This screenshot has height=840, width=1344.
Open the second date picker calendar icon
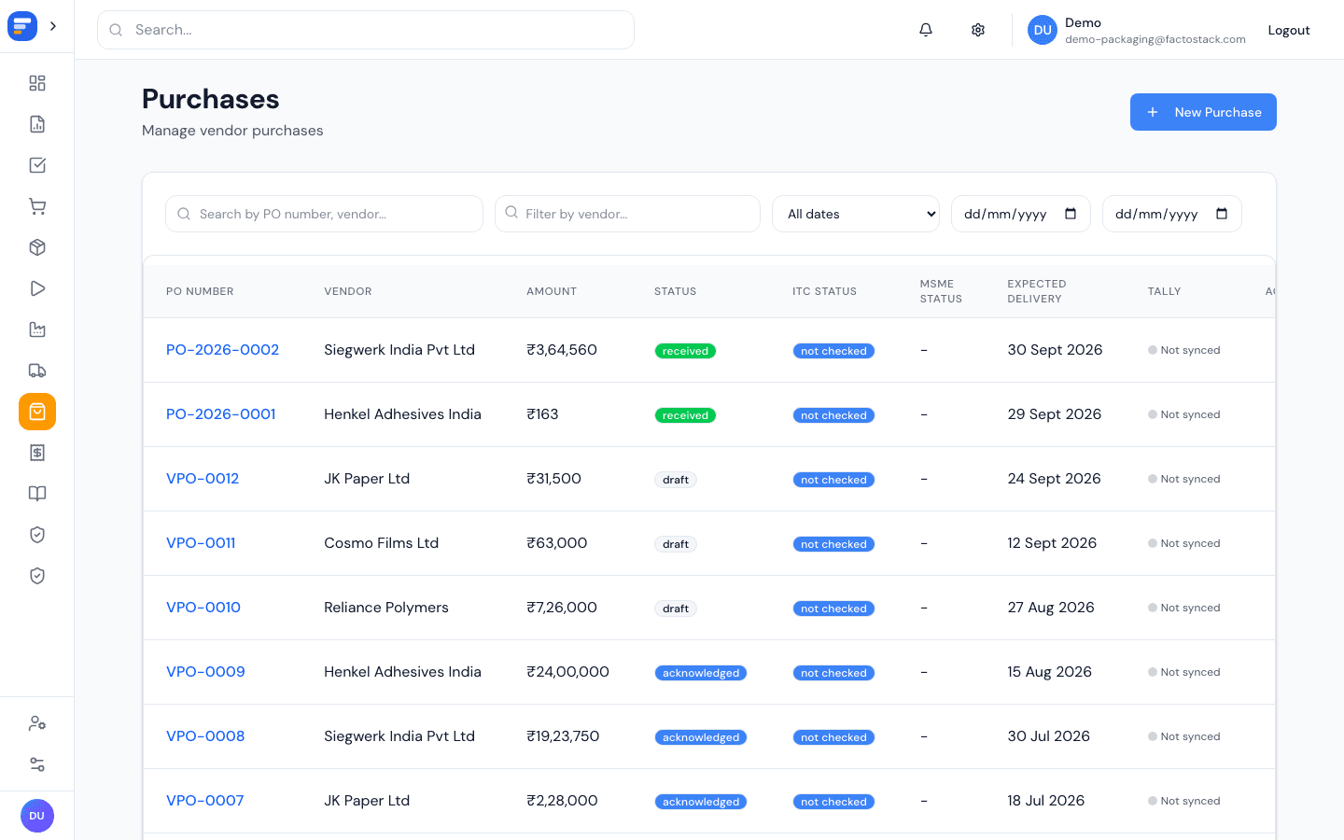pos(1222,214)
